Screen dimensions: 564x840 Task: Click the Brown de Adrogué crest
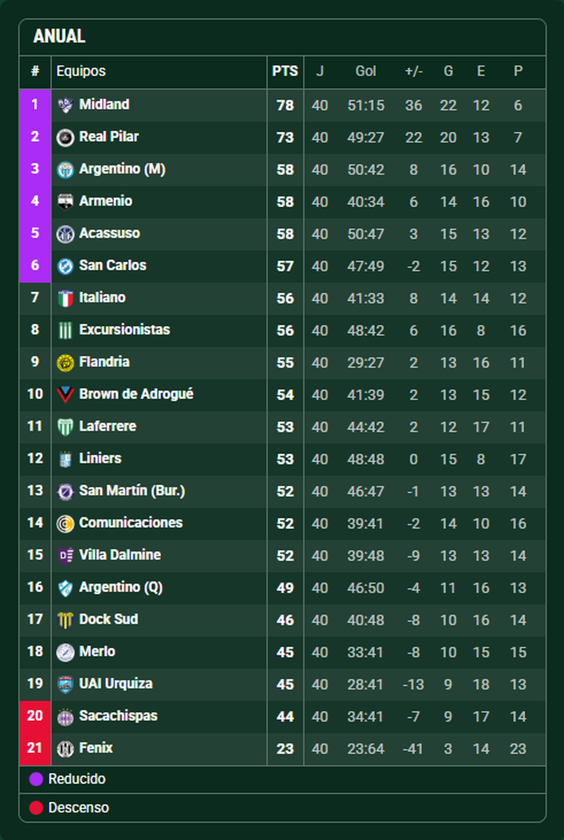pyautogui.click(x=65, y=395)
